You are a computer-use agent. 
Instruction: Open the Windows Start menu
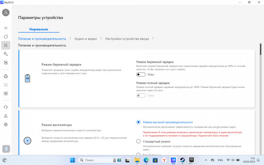pos(73,160)
